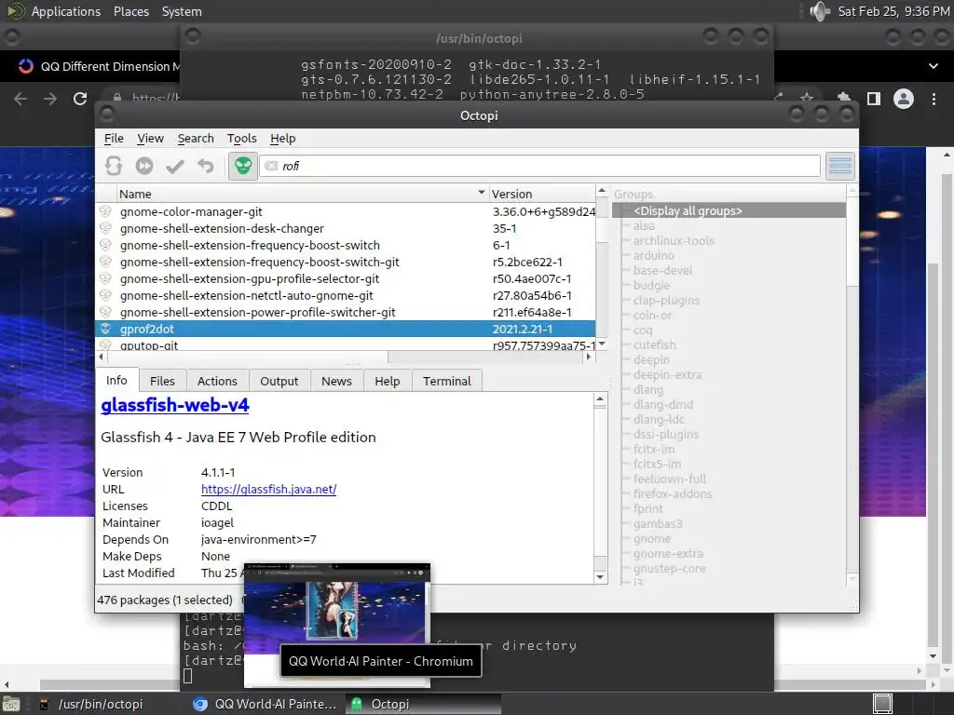Click the Octopi taskbar button

[424, 704]
